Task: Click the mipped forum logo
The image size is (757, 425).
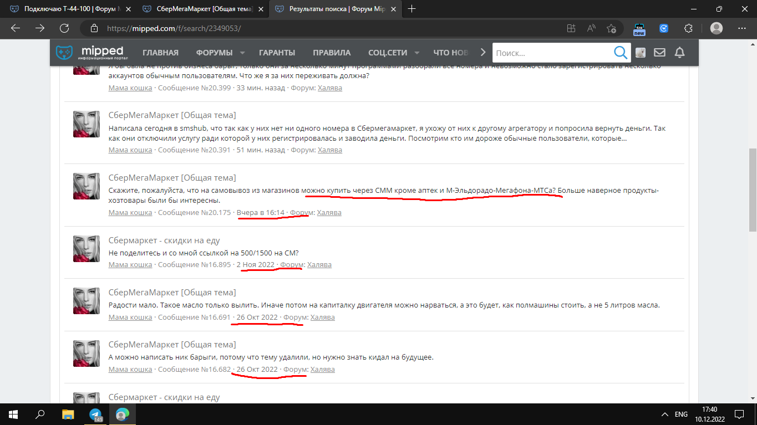Action: point(92,53)
